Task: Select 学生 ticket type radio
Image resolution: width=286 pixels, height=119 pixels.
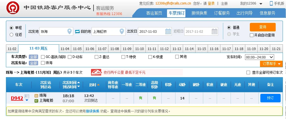Action: coord(229,34)
